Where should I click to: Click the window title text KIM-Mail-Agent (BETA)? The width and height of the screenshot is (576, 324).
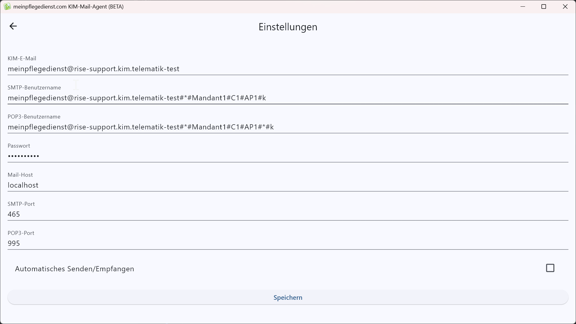(x=96, y=7)
